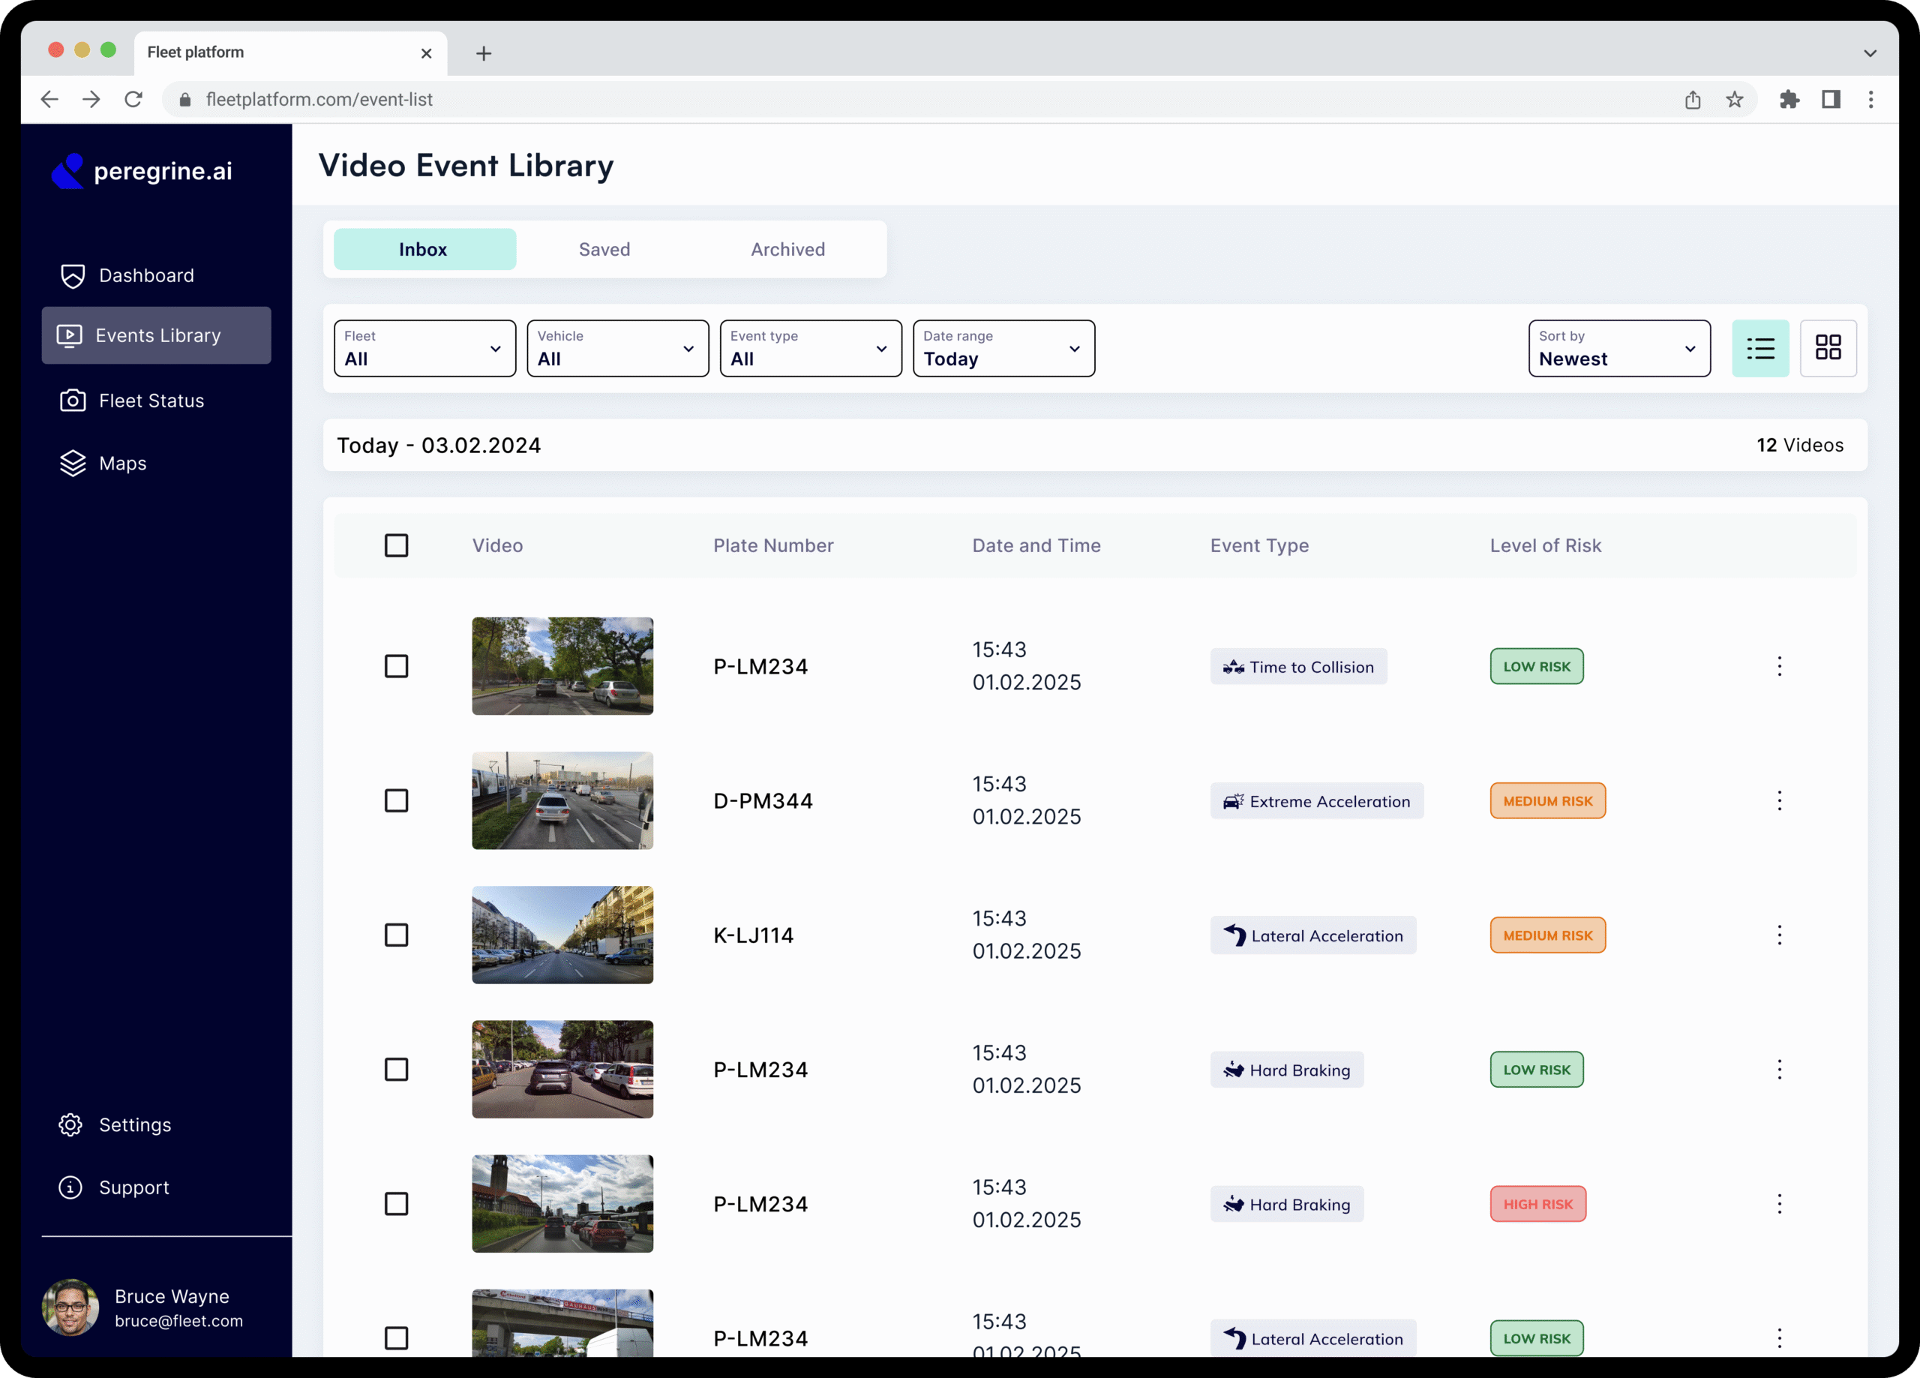
Task: Open three-dot menu for D-PM344 row
Action: click(x=1778, y=800)
